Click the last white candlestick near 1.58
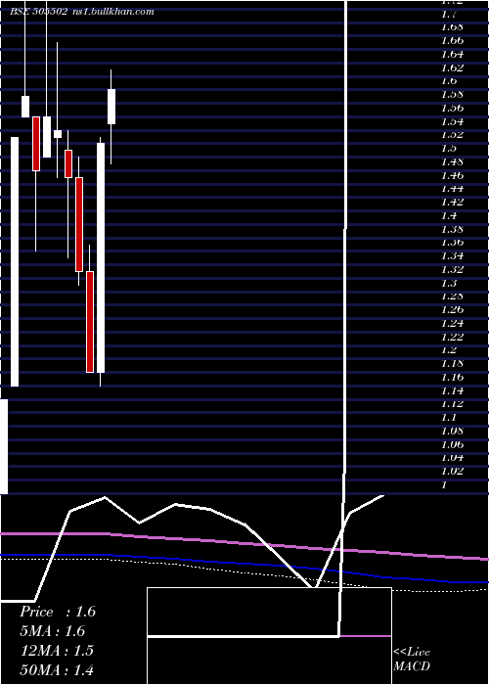The image size is (489, 685). 111,107
